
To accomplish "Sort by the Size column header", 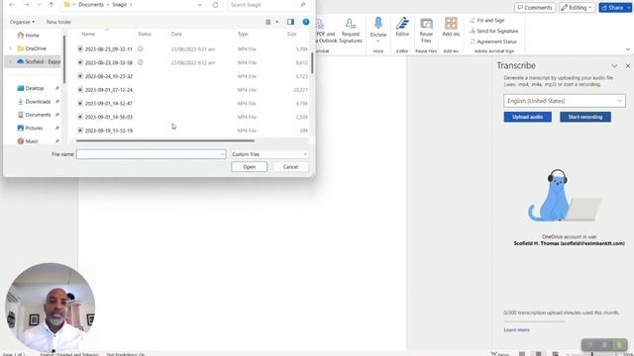I will coord(292,34).
